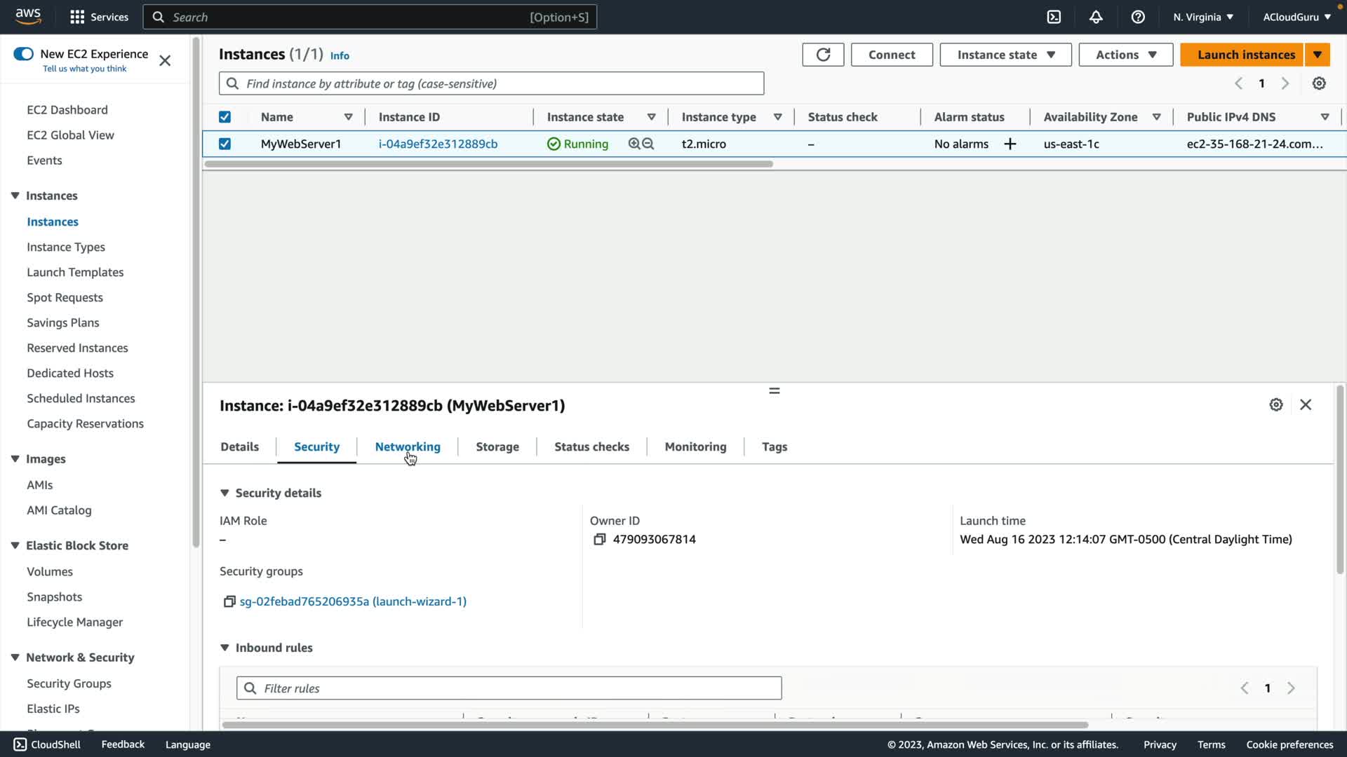Uncheck the MyWebServer1 row checkbox

pyautogui.click(x=224, y=144)
